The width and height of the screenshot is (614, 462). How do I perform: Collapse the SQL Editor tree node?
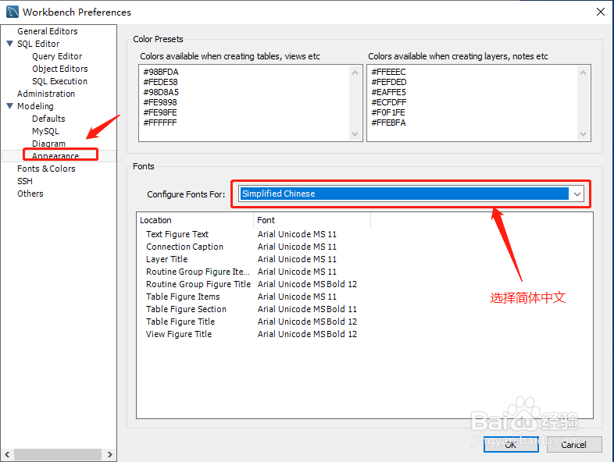(x=10, y=44)
